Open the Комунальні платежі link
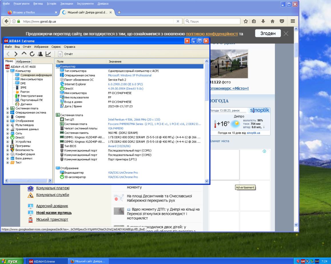 (x=53, y=188)
